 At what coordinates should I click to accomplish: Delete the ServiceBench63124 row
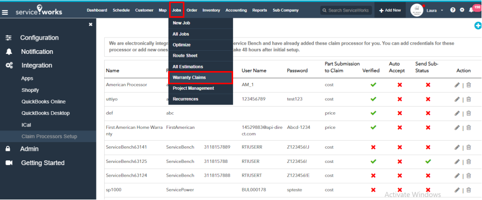tap(468, 176)
